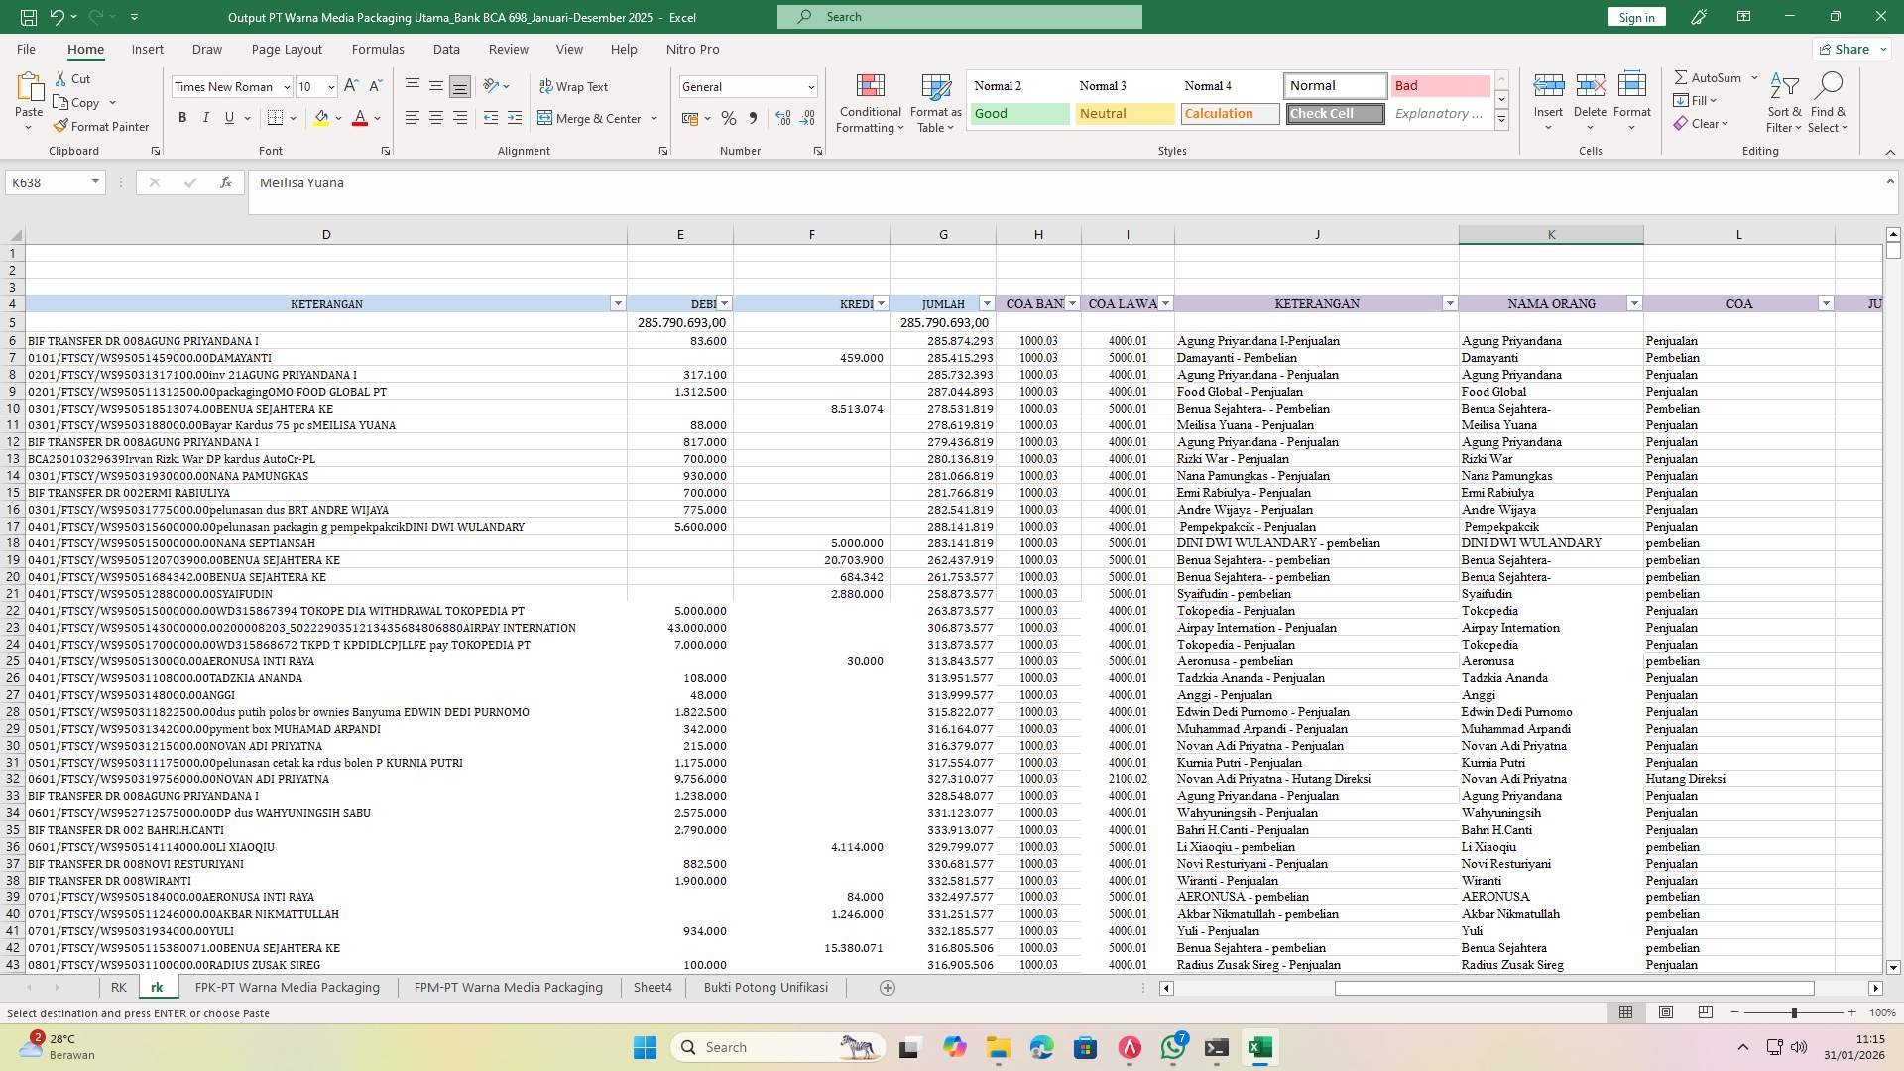
Task: Apply Merge & Center to selection
Action: tap(591, 118)
